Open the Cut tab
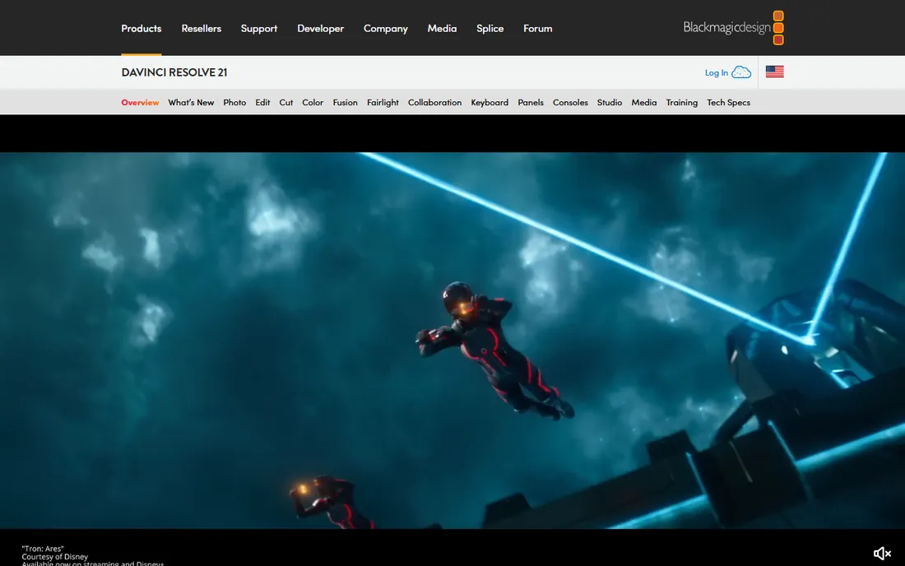Screen dimensions: 905x566 286,102
